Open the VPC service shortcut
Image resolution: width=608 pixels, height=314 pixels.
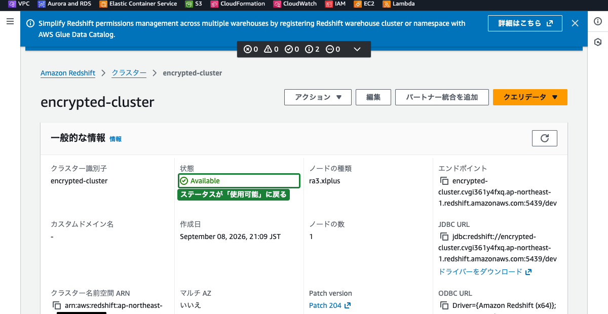(19, 4)
